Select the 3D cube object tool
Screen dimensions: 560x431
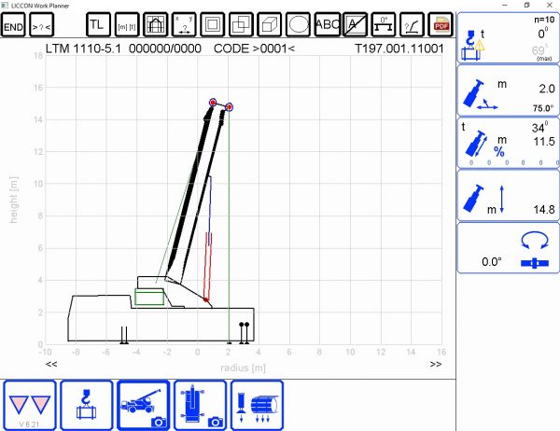pyautogui.click(x=270, y=24)
